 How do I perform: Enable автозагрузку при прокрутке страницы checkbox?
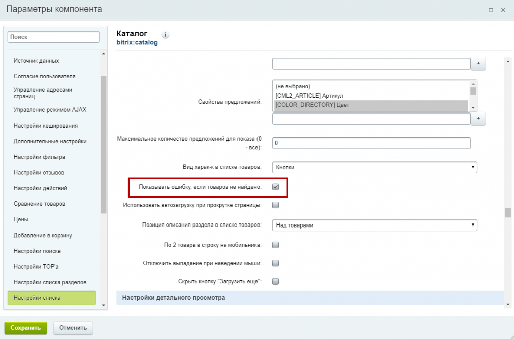point(275,205)
